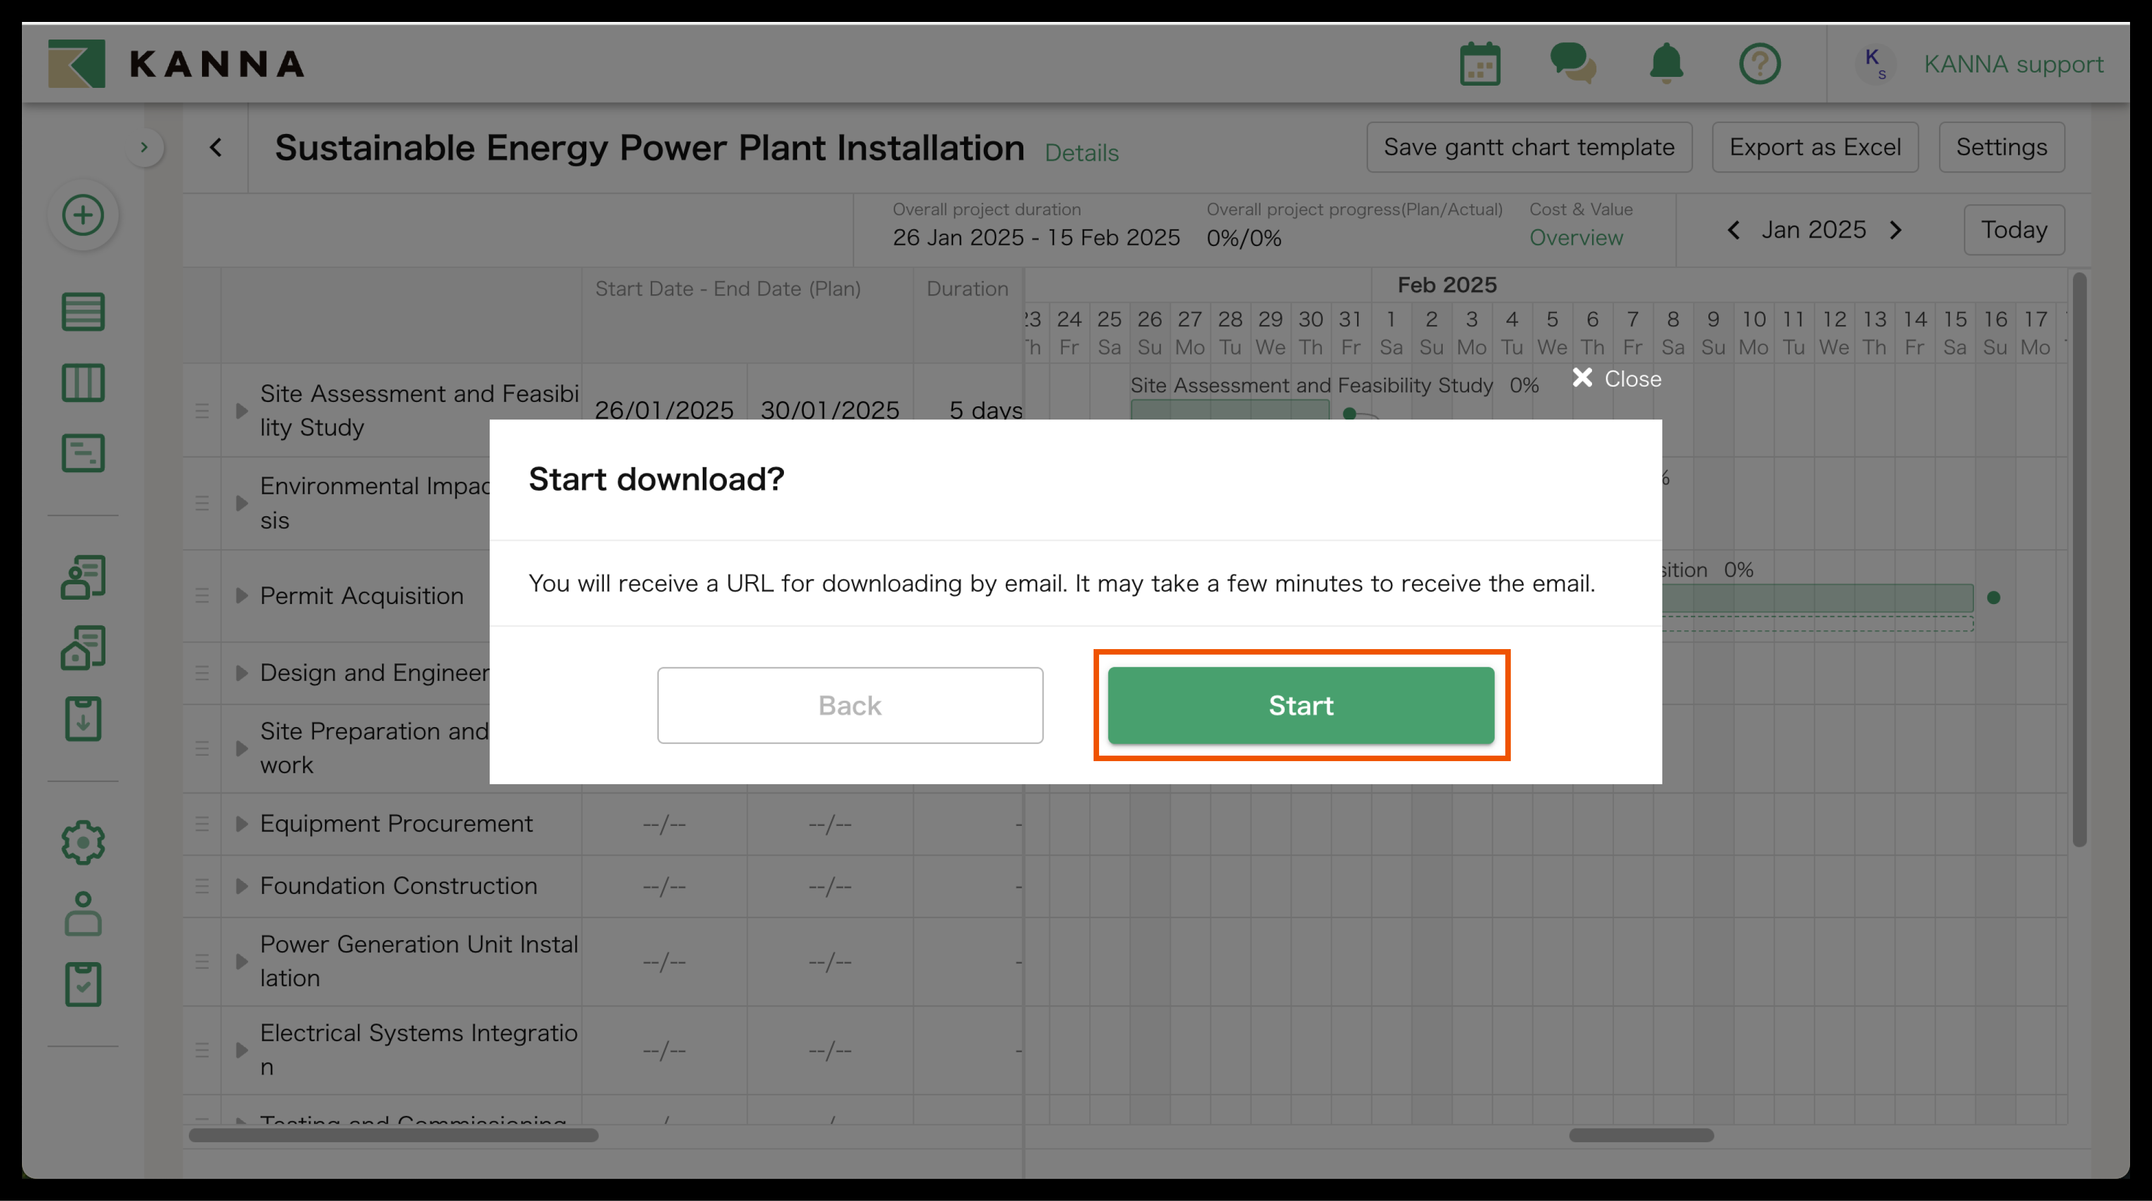The height and width of the screenshot is (1201, 2152).
Task: Open the user profile sidebar icon
Action: 83,913
